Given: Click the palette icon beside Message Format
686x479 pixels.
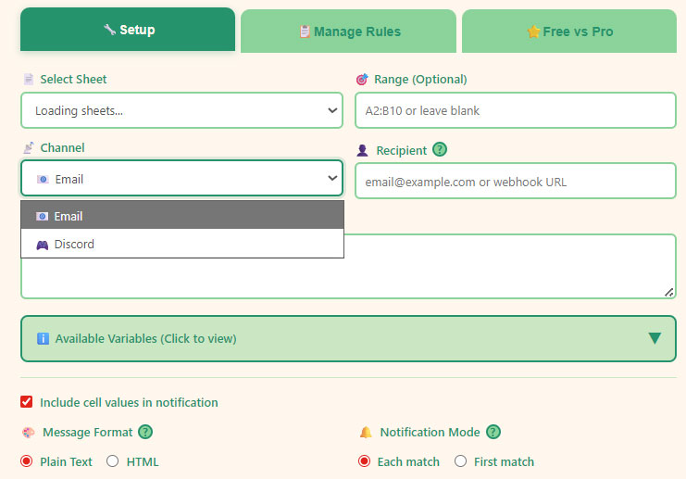Looking at the screenshot, I should coord(29,433).
